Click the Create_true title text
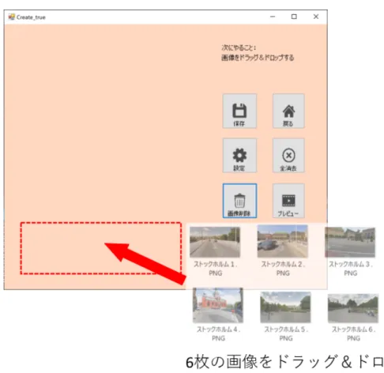The width and height of the screenshot is (384, 373). (x=31, y=17)
